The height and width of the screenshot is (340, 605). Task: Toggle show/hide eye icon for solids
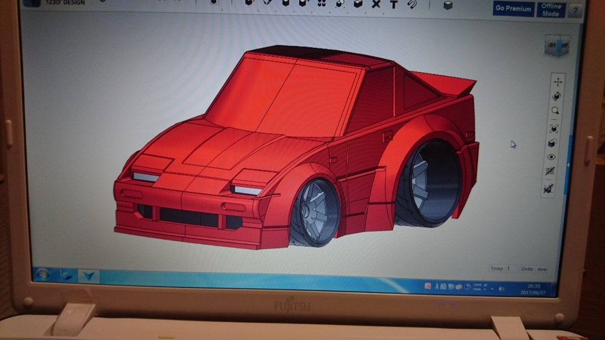click(551, 157)
